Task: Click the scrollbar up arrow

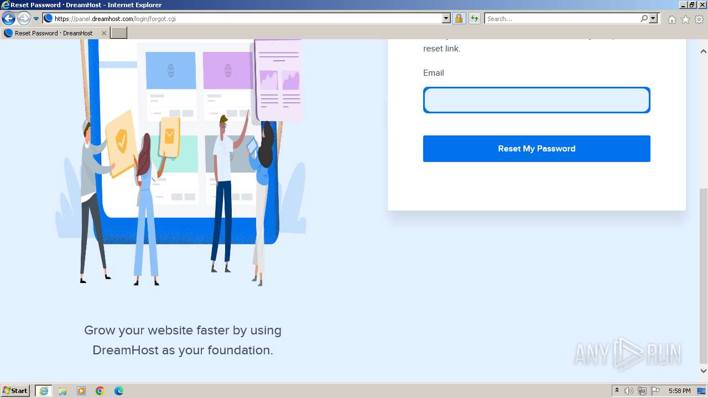Action: [704, 51]
